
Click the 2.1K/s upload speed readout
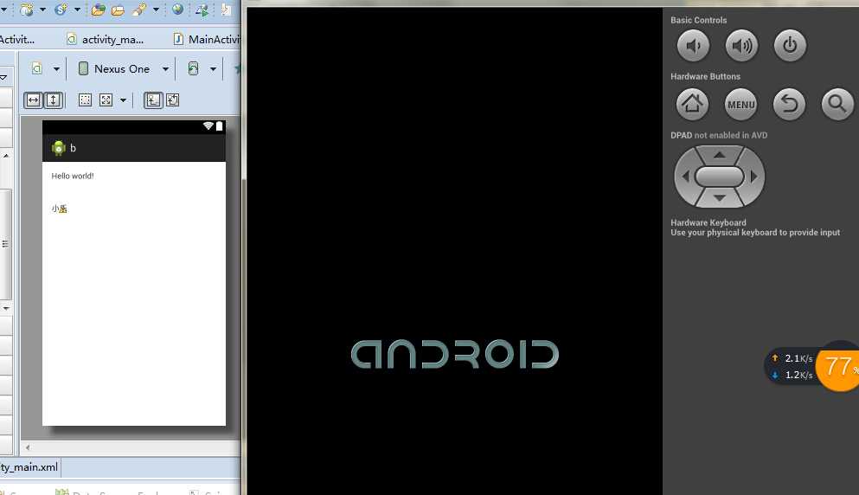(798, 358)
